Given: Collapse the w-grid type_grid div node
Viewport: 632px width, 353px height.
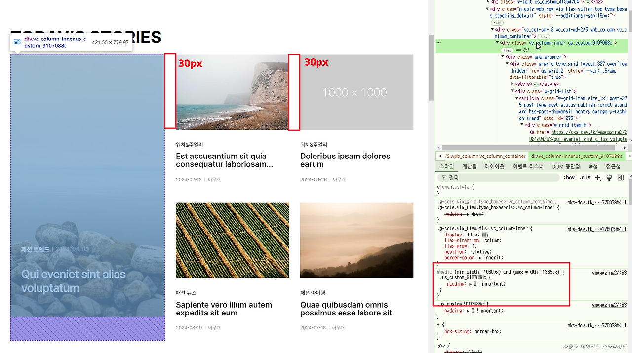Looking at the screenshot, I should [507, 64].
